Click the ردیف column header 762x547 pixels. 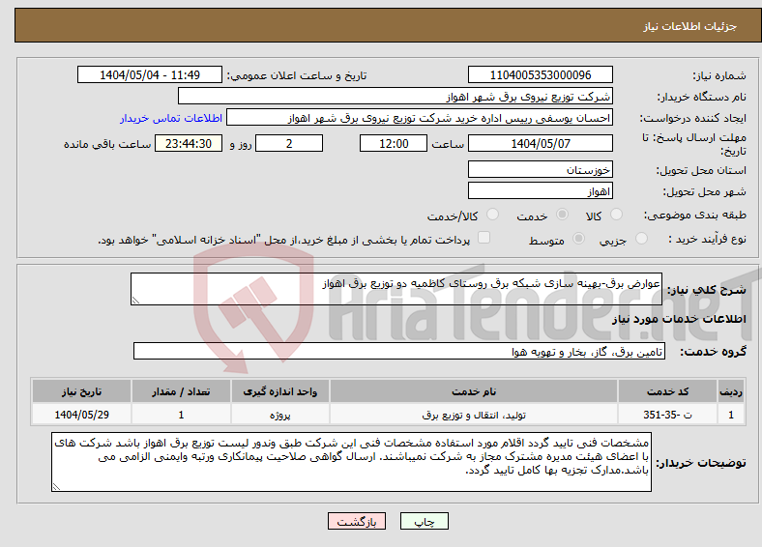point(731,391)
